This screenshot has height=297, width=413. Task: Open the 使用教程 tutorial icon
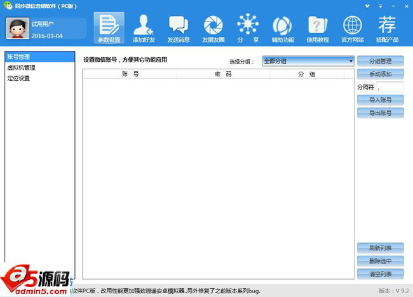318,28
